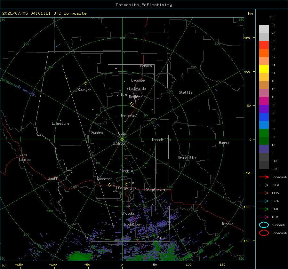Click the current legend text
Viewport: 288px width, 269px height.
coord(278,225)
